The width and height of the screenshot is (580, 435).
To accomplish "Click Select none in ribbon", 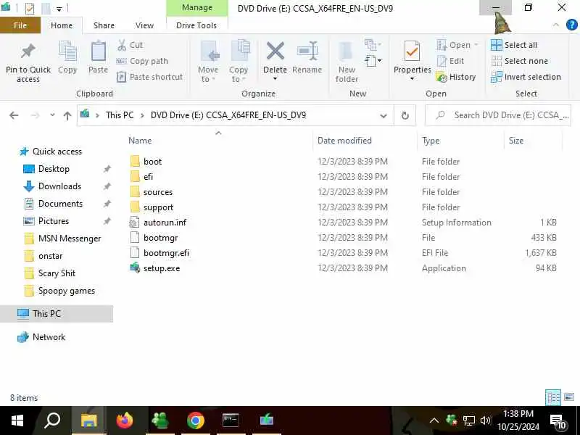I will [519, 61].
